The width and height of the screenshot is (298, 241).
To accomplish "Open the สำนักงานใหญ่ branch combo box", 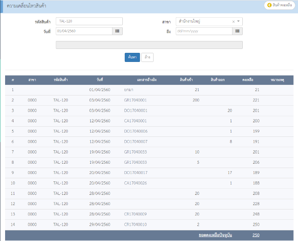I will 209,21.
